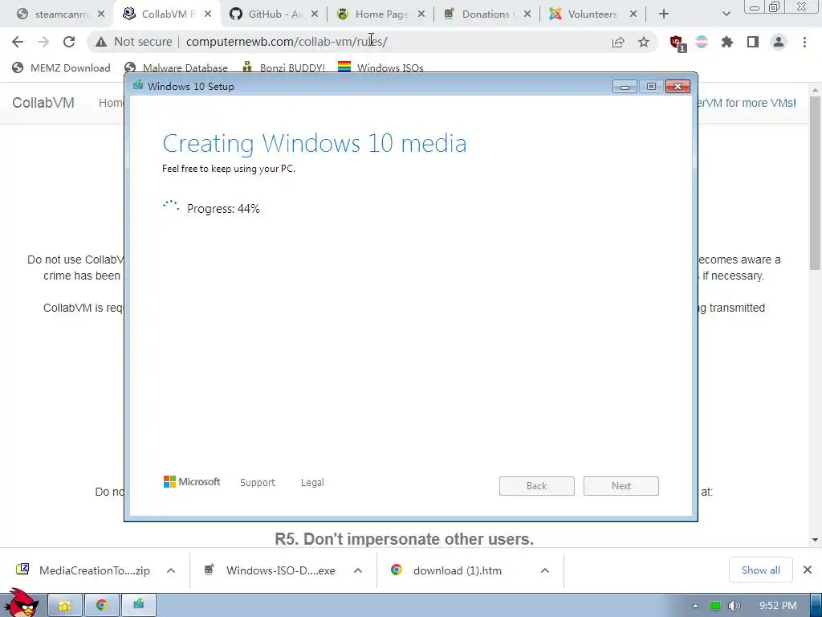This screenshot has width=822, height=617.
Task: Click the Next button in Setup
Action: pos(621,486)
